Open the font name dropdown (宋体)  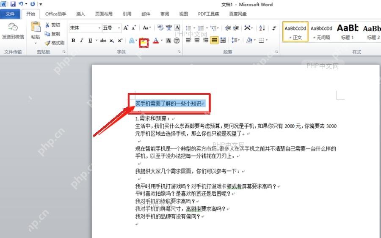point(99,28)
